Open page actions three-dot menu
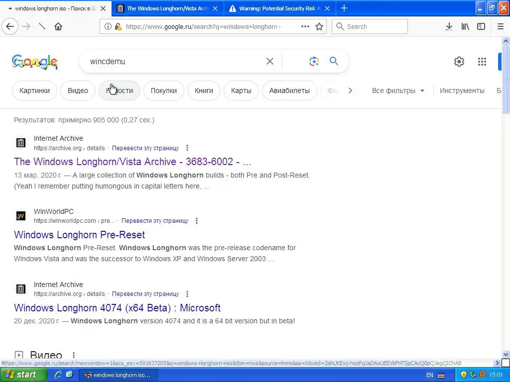 tap(305, 26)
